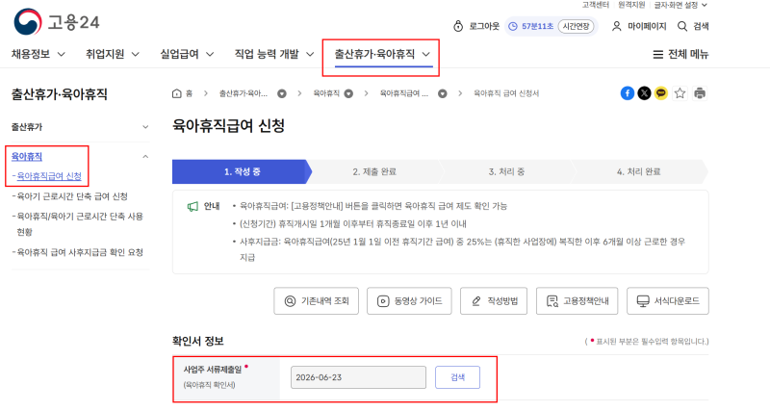This screenshot has height=411, width=770.
Task: Open 작성방법 button
Action: [x=494, y=301]
